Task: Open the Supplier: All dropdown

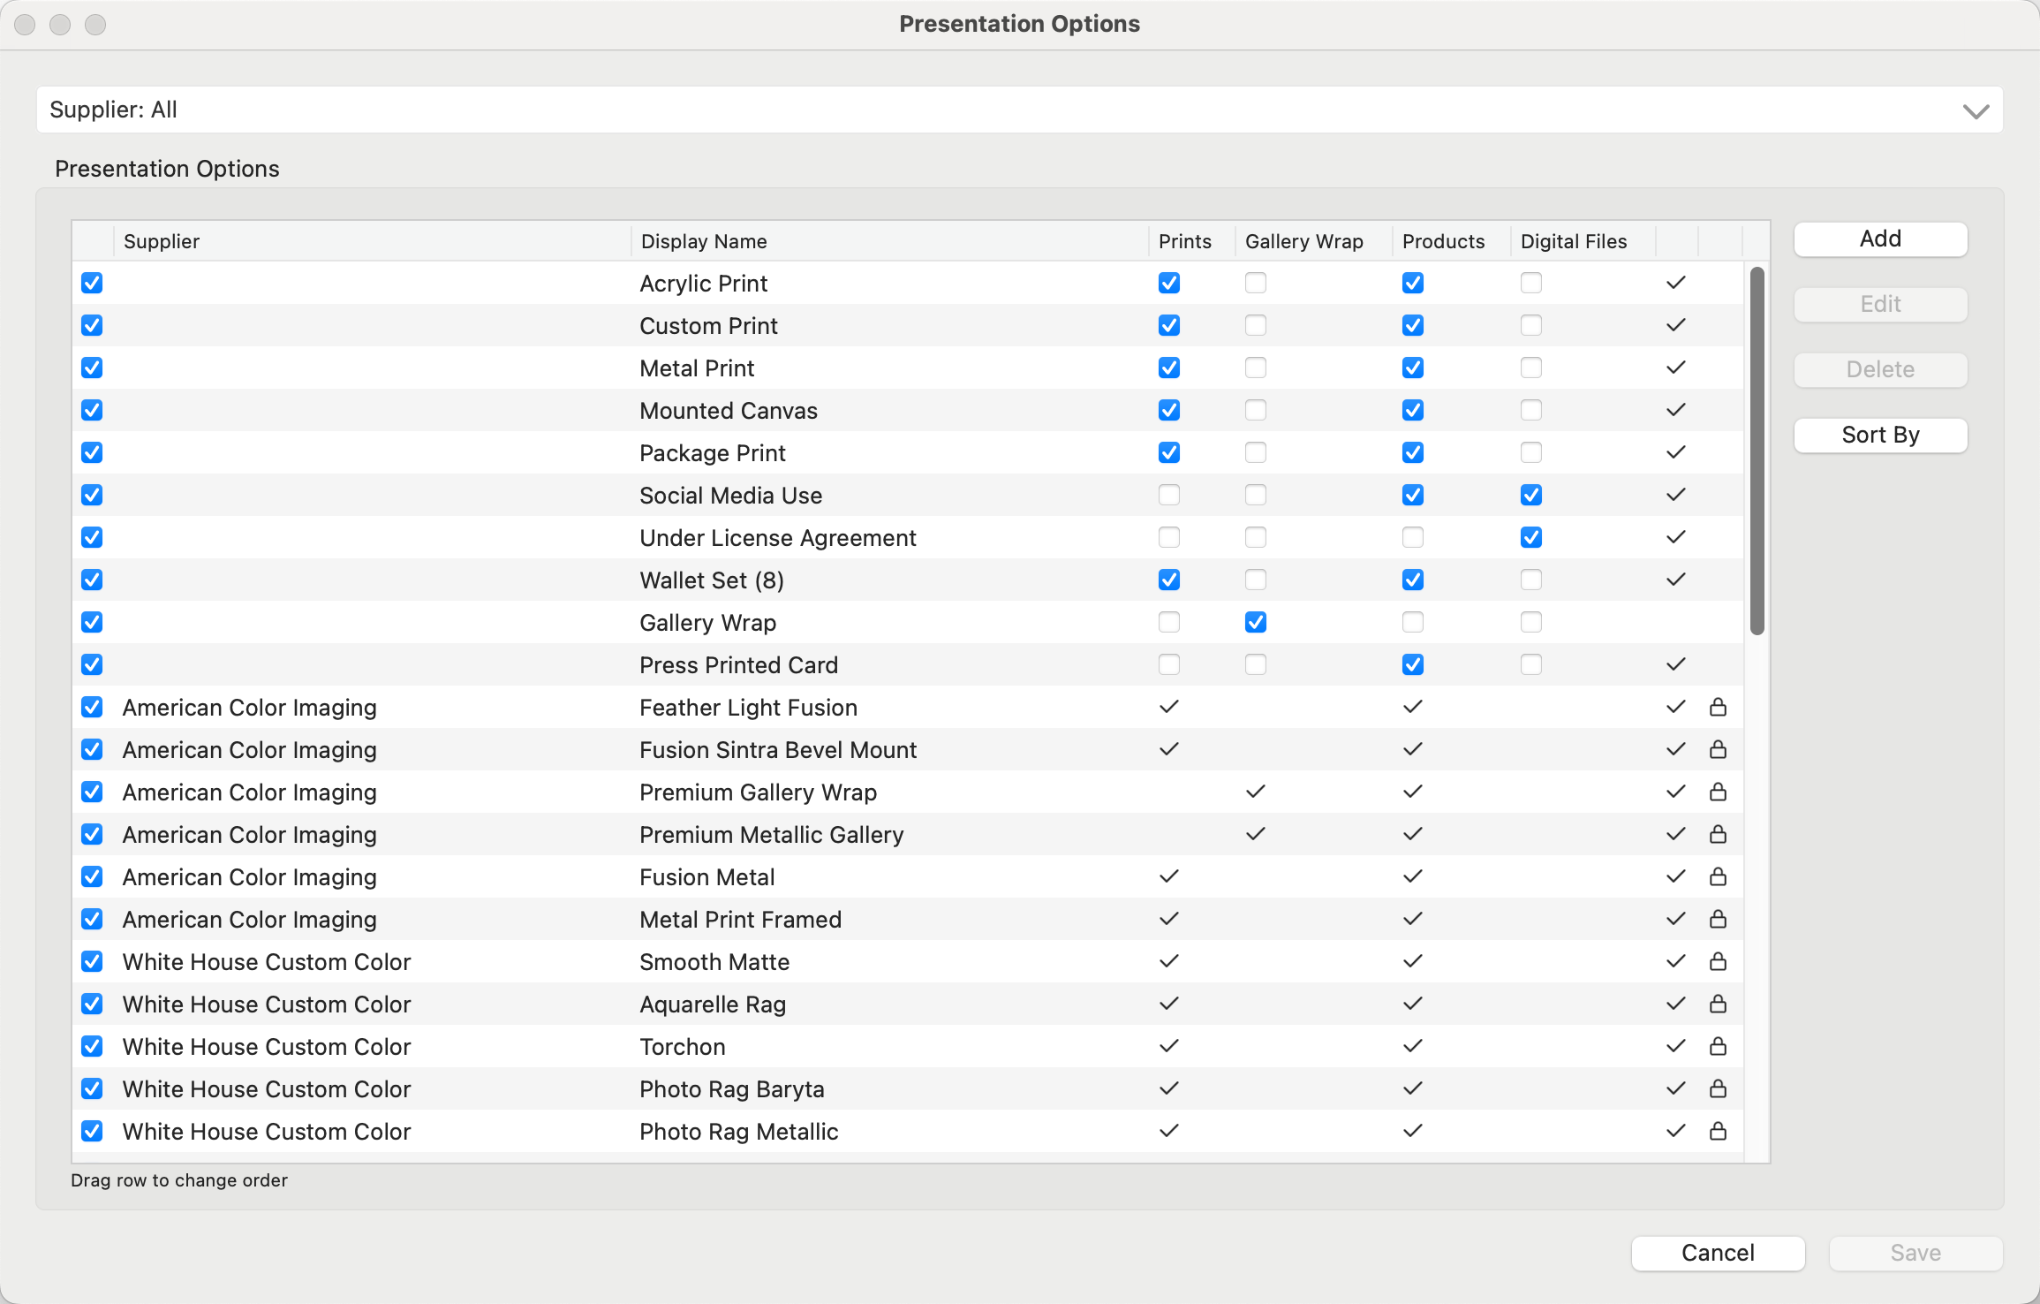Action: (1019, 110)
